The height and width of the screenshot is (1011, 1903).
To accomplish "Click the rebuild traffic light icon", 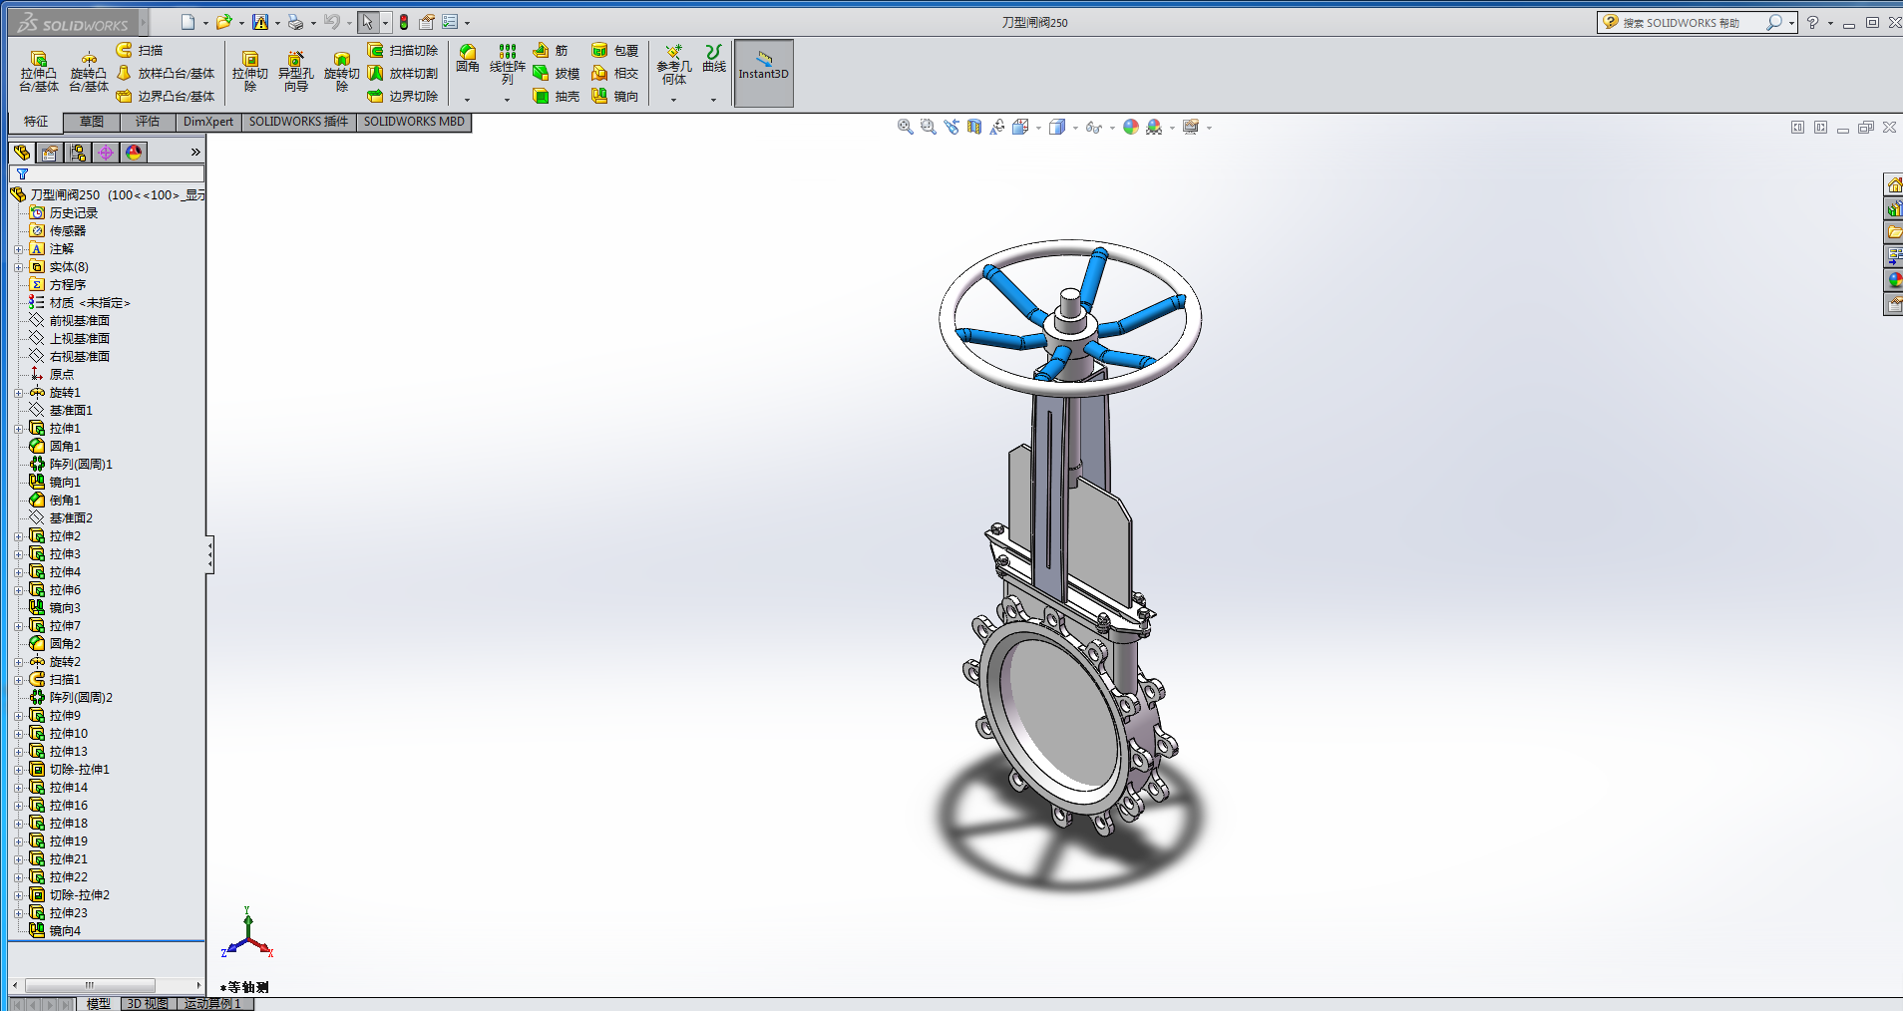I will click(x=404, y=22).
